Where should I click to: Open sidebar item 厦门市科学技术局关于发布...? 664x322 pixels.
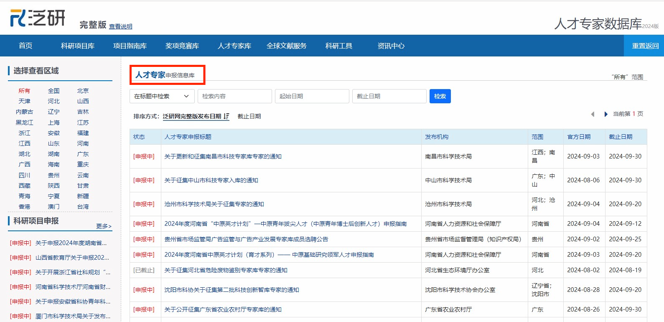tap(73, 316)
